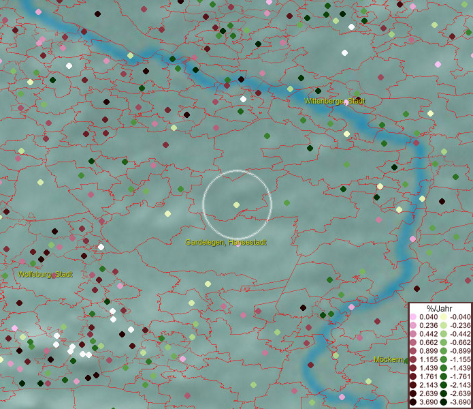Click the Wolfsburg, Stadt map label
This screenshot has width=473, height=409.
tap(45, 274)
